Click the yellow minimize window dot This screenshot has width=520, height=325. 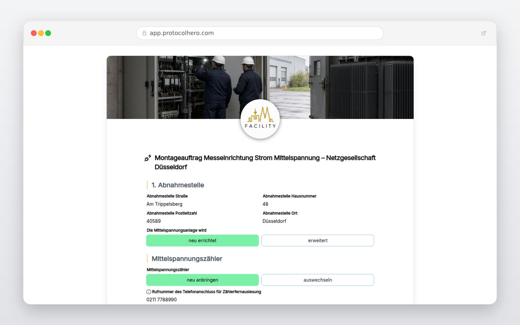41,33
